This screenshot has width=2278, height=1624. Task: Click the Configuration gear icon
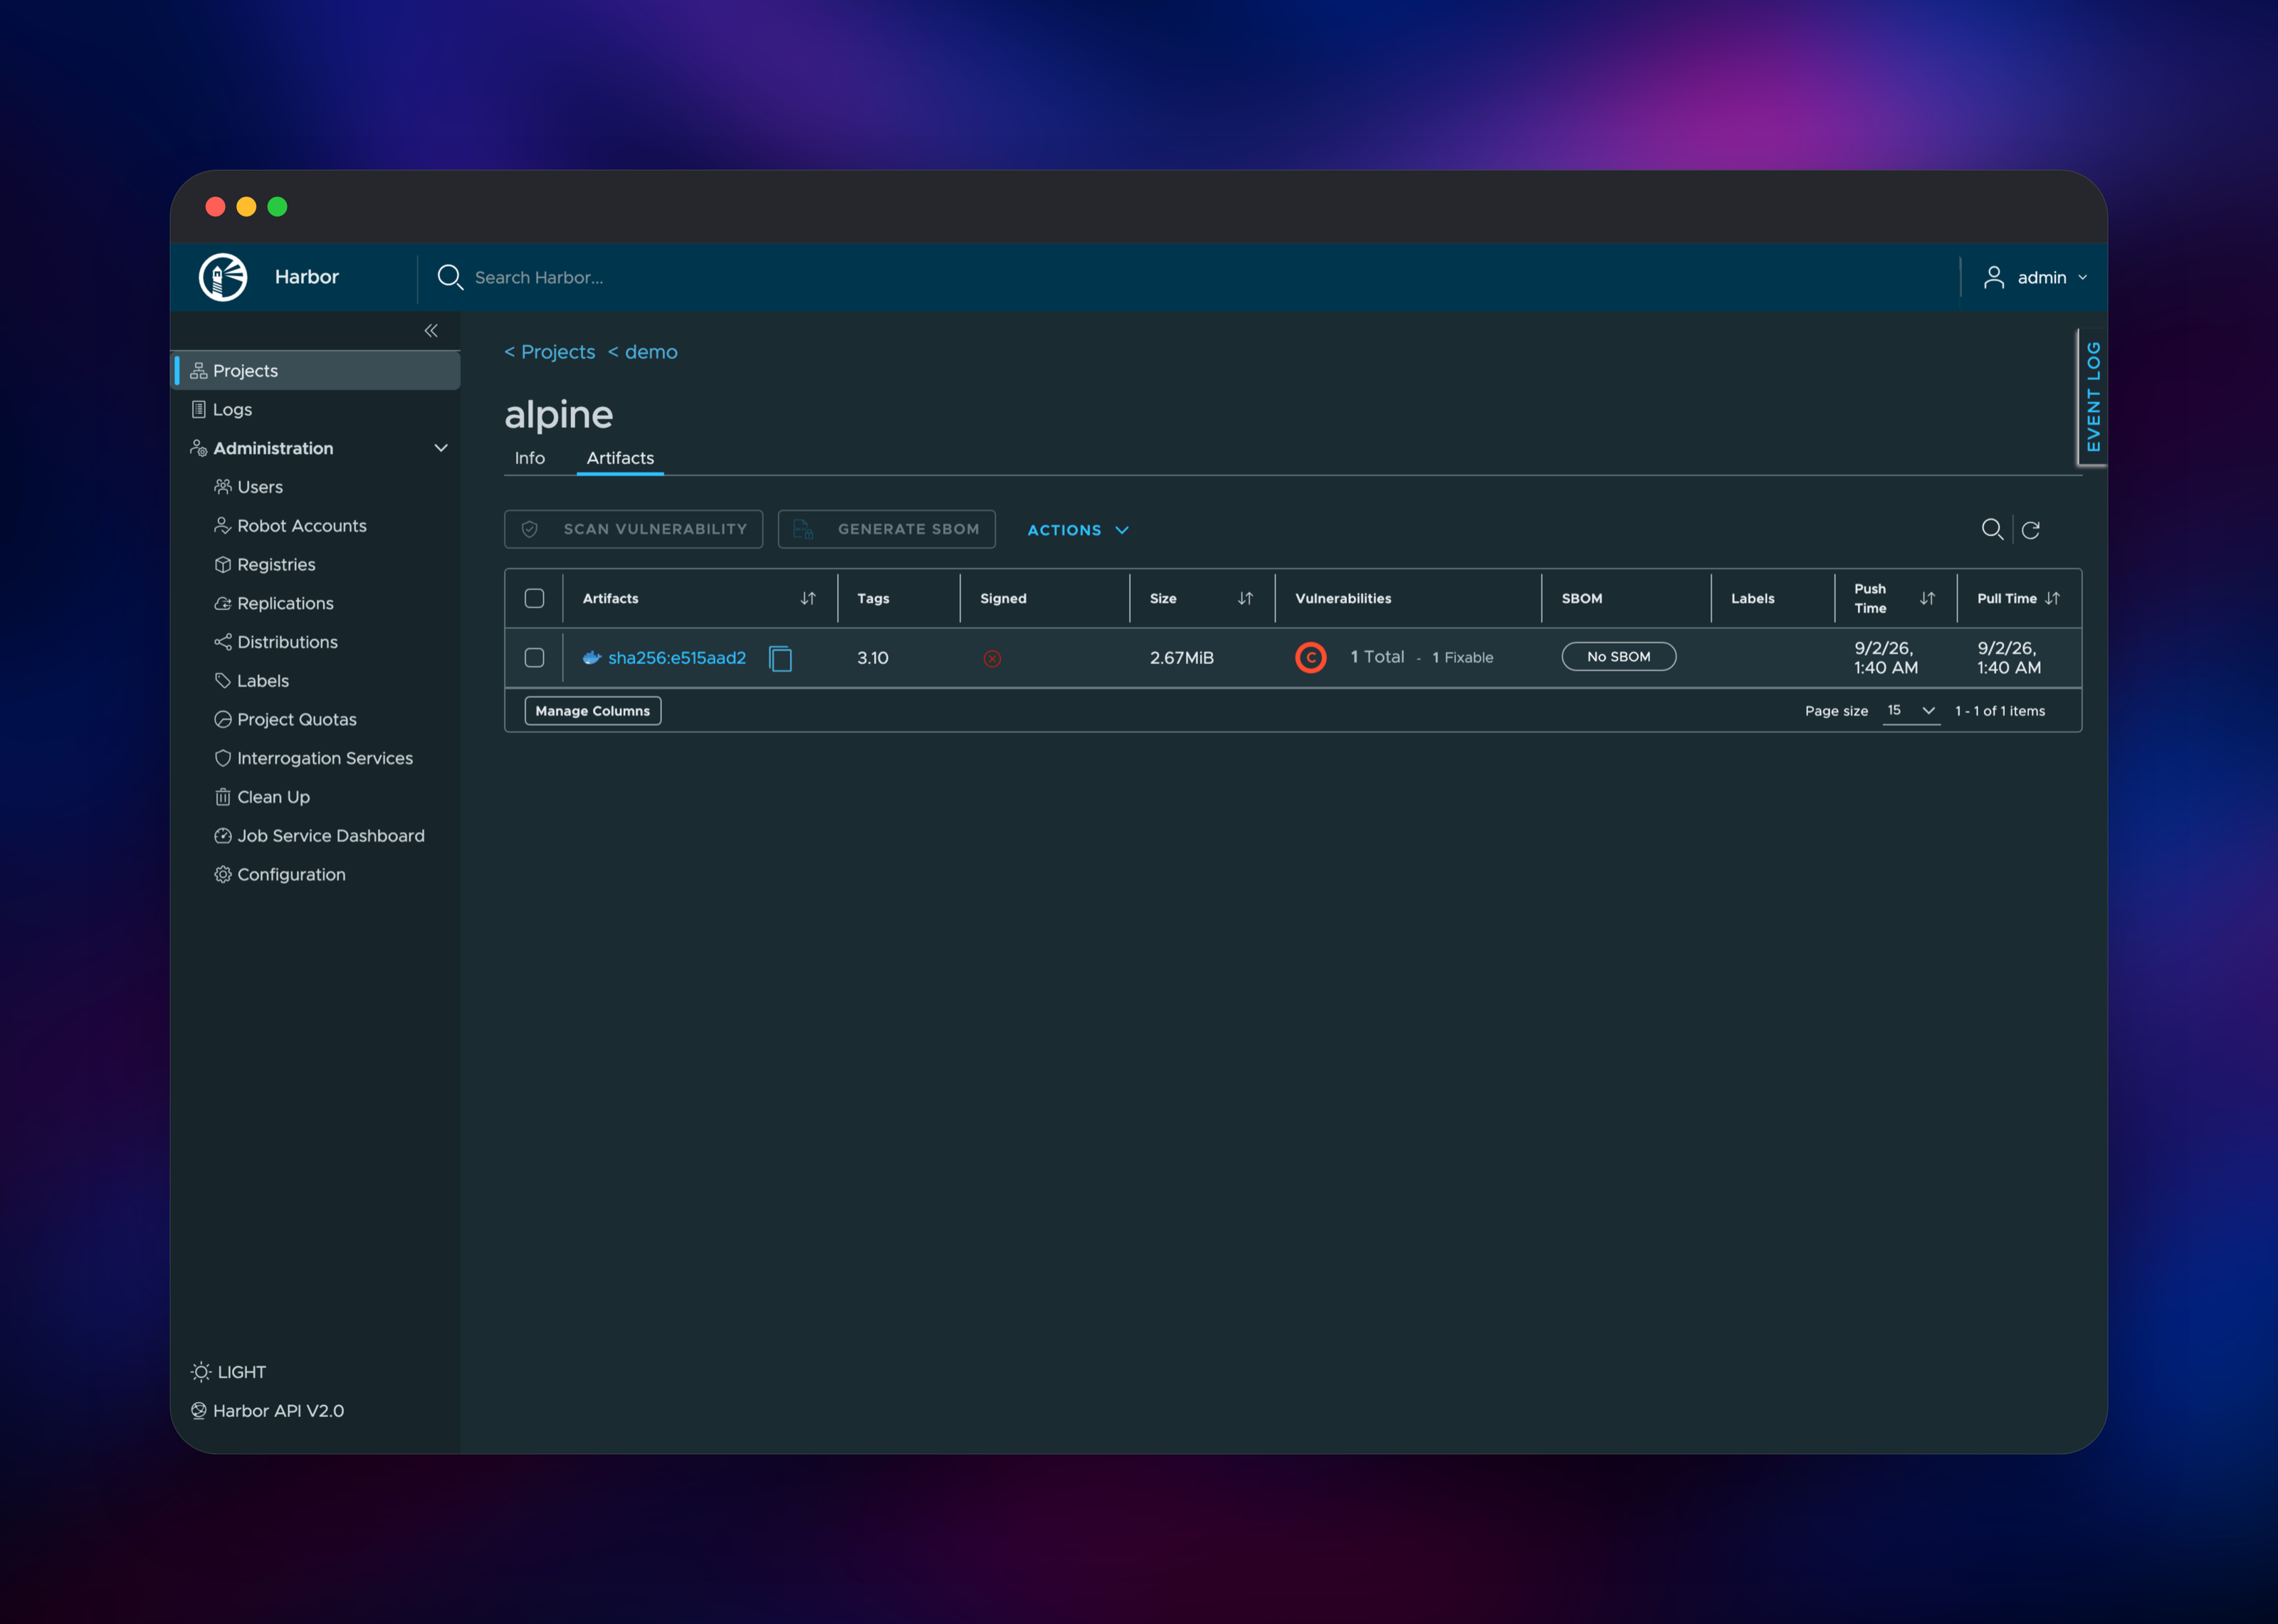pos(223,875)
